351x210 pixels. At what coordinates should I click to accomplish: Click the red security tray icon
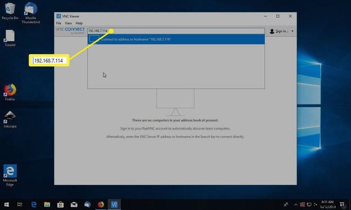click(x=302, y=205)
